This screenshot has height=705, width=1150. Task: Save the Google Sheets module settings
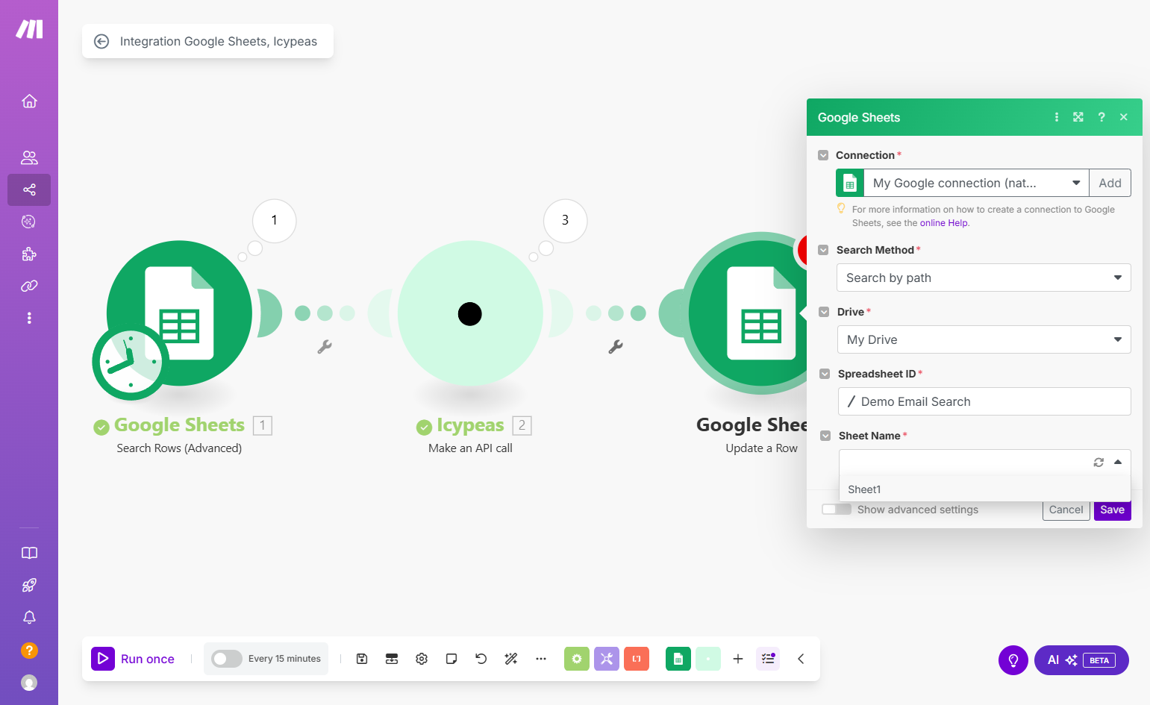point(1112,510)
